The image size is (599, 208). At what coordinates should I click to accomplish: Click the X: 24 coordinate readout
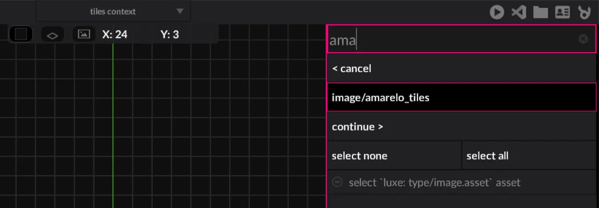tap(115, 34)
